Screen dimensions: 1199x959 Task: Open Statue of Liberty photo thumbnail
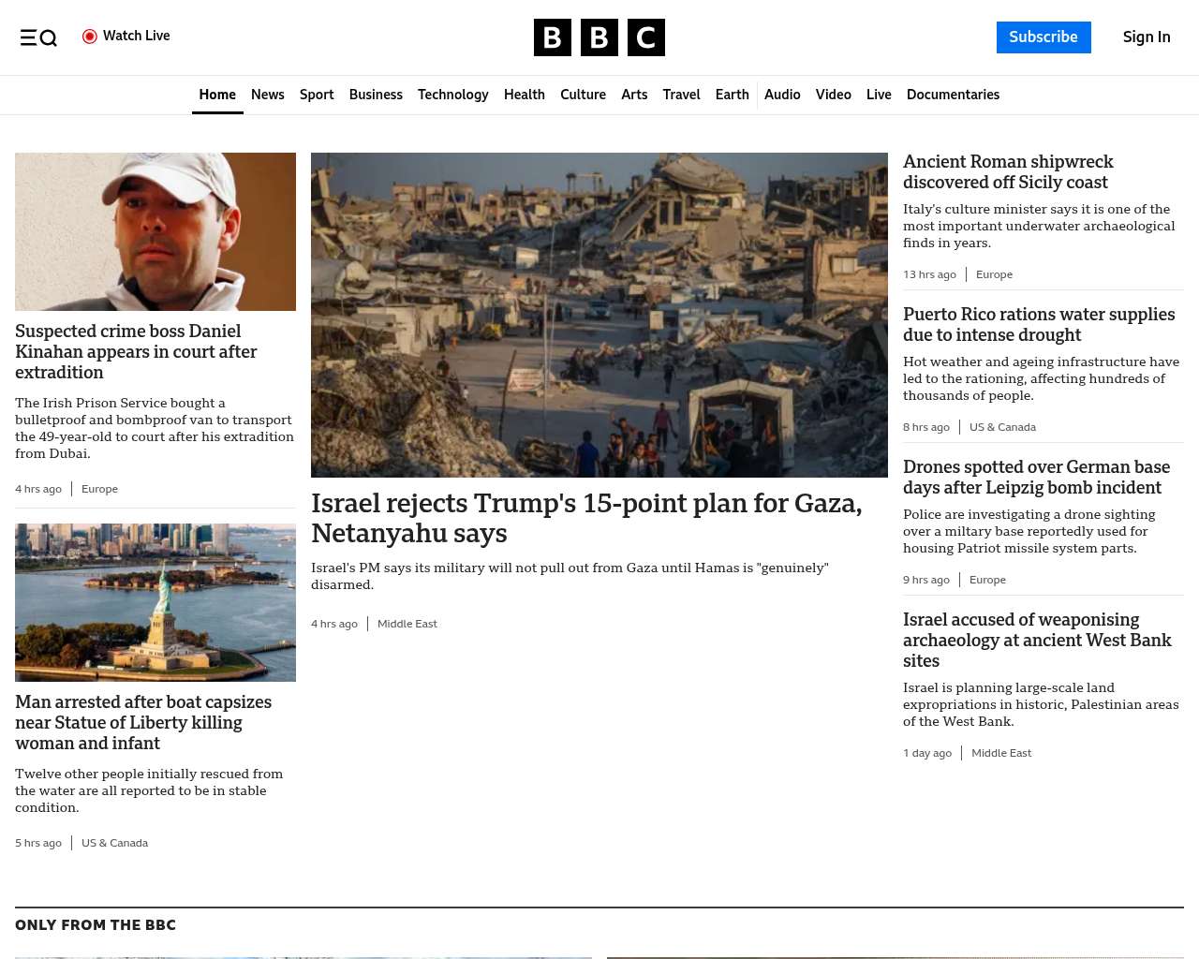pos(155,602)
